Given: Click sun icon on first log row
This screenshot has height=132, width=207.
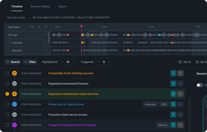Looking at the screenshot, I should point(180,73).
